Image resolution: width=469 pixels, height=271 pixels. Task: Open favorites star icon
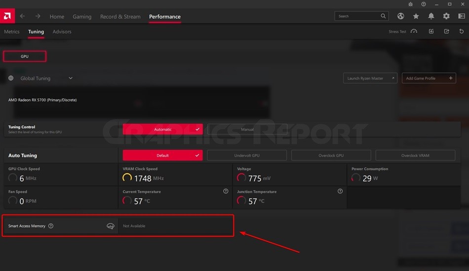tap(416, 16)
